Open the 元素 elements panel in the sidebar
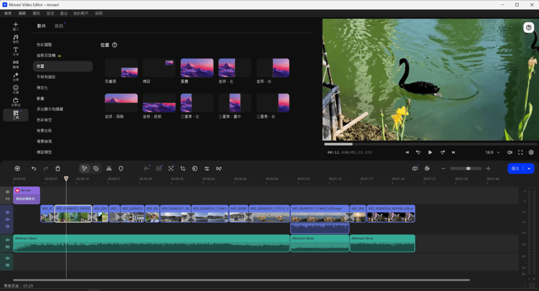 [16, 89]
